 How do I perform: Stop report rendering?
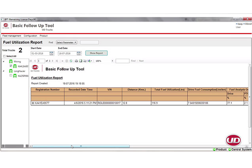tap(67, 61)
